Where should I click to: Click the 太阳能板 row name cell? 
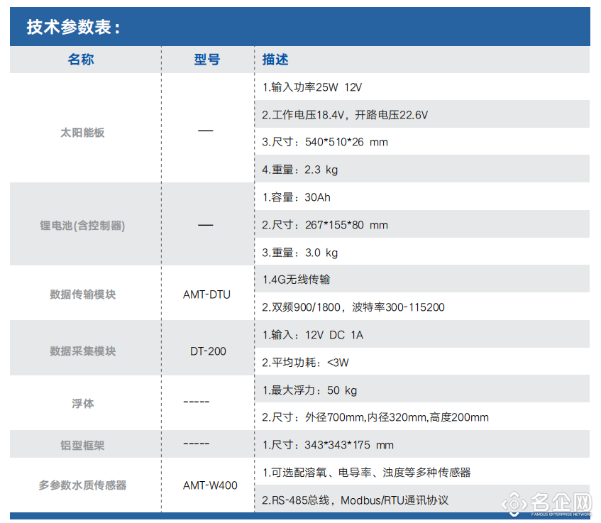(x=82, y=133)
